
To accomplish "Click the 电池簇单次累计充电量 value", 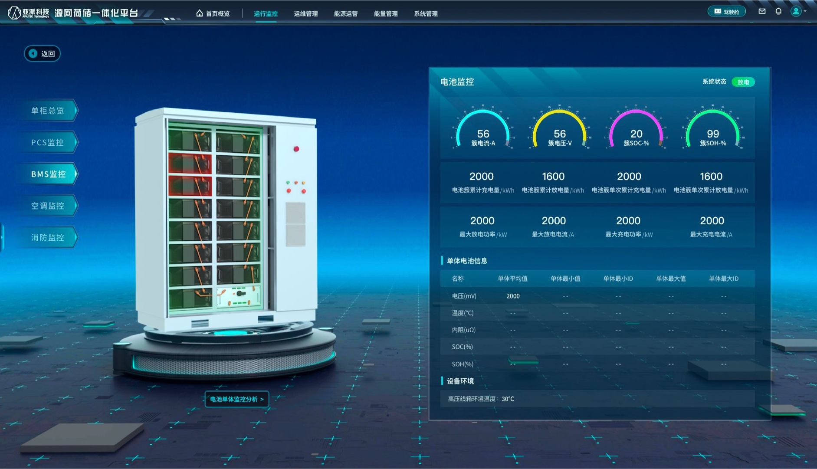I will [x=629, y=177].
